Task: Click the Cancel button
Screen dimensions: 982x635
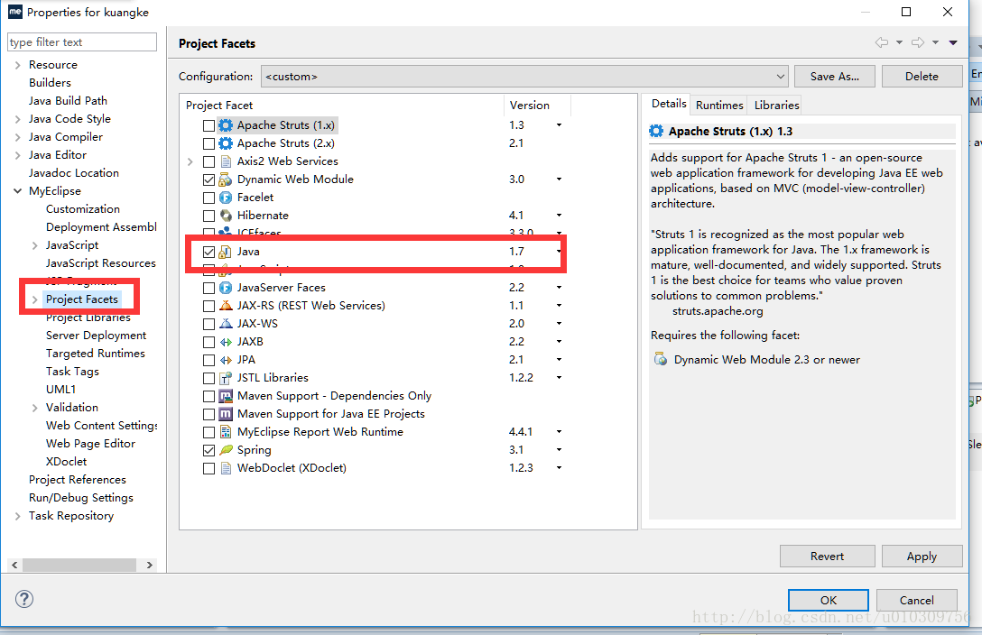Action: coord(916,600)
